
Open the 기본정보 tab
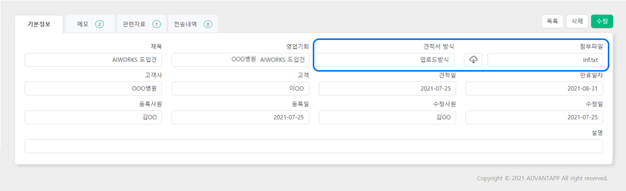(x=39, y=24)
